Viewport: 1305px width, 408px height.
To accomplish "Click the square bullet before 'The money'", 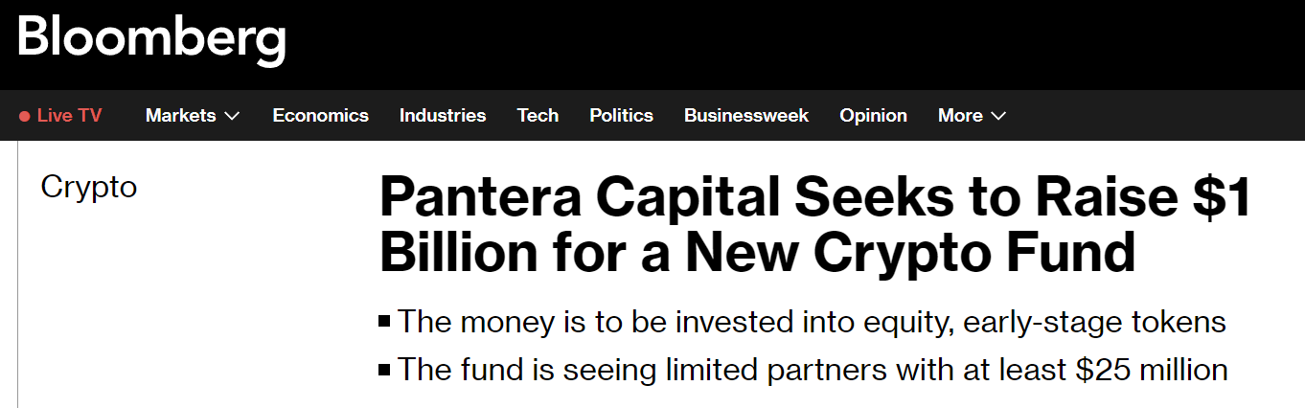I will click(385, 322).
